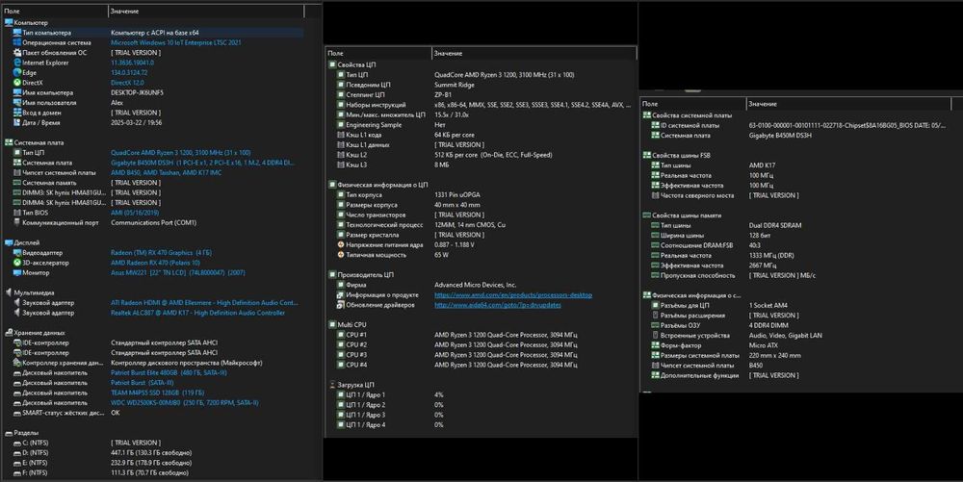Open the WDC WD2500KS-00MJB0 drive link
963x482 pixels.
184,403
